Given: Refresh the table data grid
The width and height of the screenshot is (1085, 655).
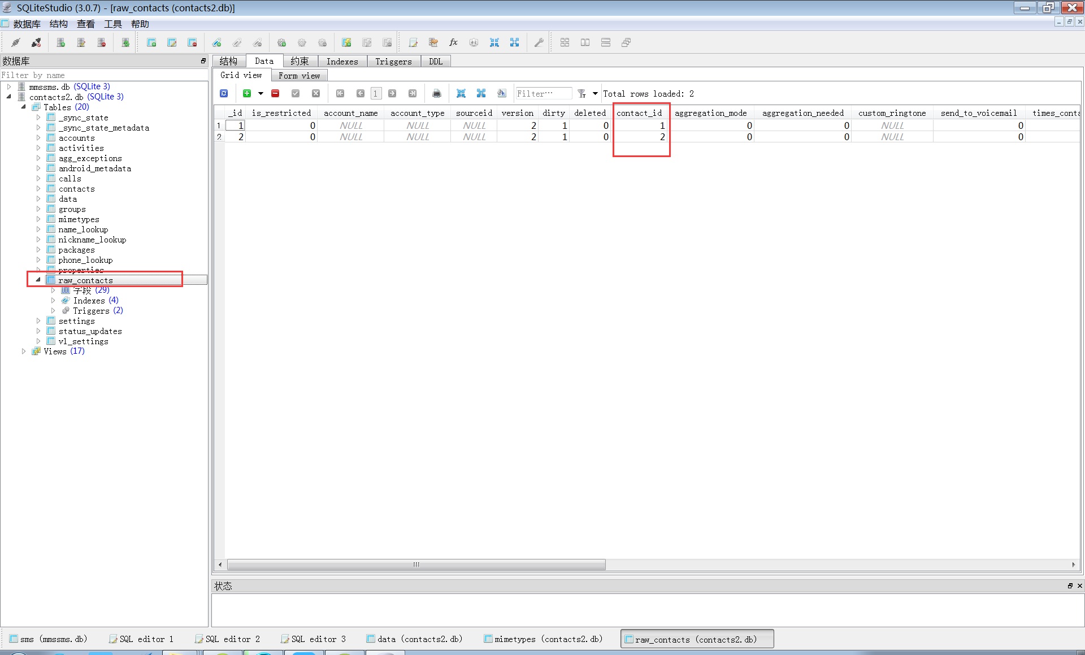Looking at the screenshot, I should 224,93.
